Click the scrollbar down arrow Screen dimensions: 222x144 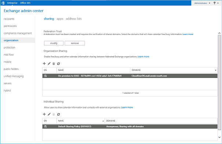click(219, 137)
